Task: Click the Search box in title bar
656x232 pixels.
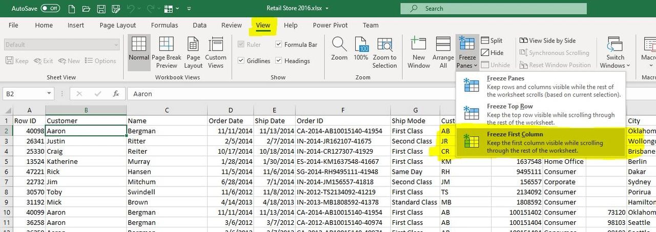Action: [493, 8]
